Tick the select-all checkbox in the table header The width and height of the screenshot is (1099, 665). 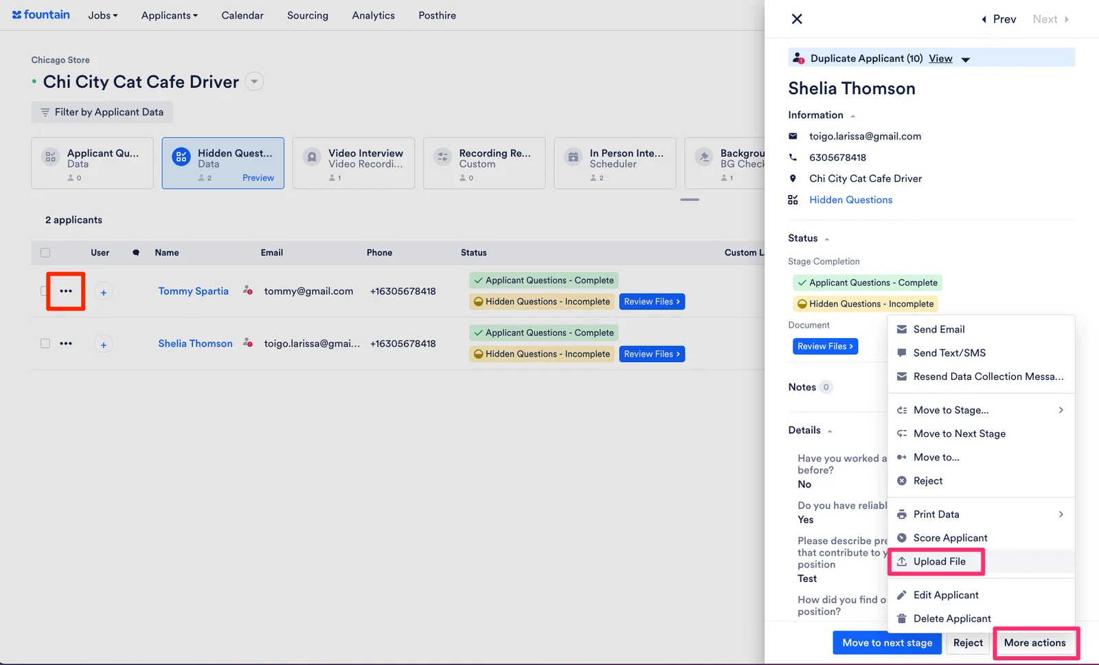tap(45, 253)
